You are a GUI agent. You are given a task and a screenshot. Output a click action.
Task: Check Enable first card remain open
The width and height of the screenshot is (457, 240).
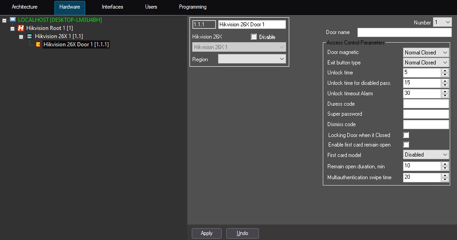pyautogui.click(x=406, y=145)
